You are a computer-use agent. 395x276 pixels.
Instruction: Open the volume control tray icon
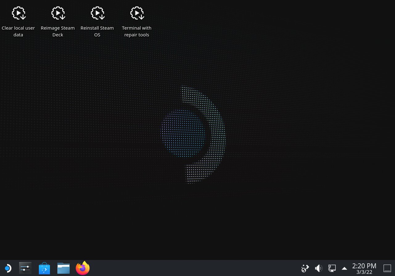[319, 268]
